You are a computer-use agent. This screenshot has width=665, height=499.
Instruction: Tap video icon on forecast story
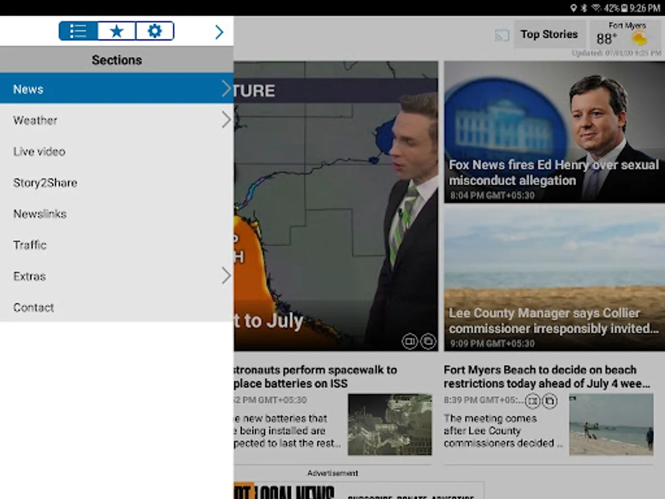pos(410,341)
